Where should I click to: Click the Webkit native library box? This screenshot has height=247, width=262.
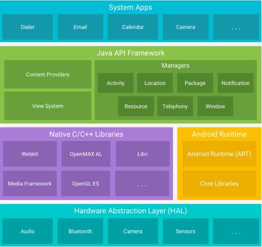30,154
